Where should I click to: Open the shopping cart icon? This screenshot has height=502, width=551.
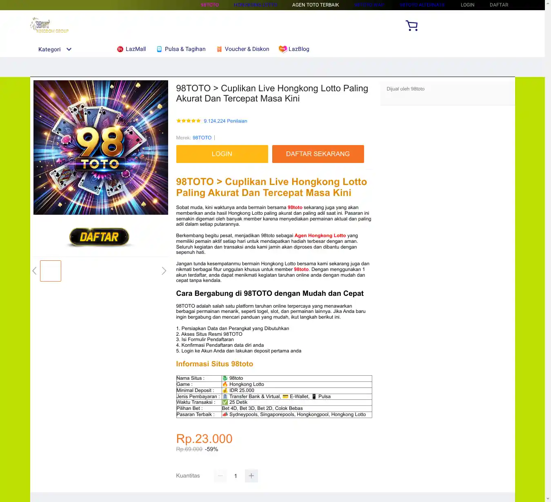tap(411, 26)
